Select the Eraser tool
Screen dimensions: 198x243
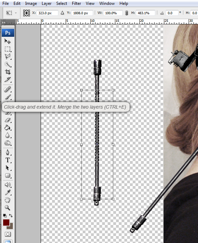(x=7, y=120)
